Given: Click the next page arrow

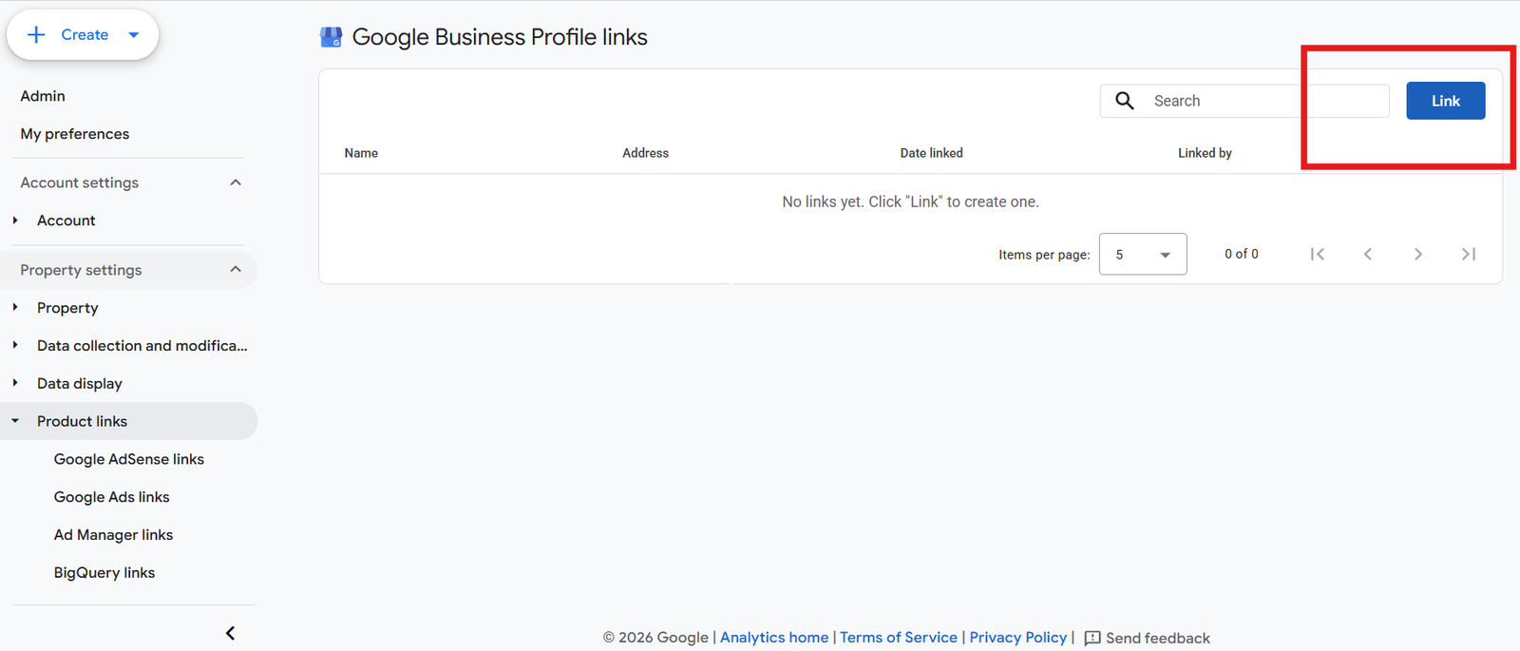Looking at the screenshot, I should pyautogui.click(x=1418, y=254).
